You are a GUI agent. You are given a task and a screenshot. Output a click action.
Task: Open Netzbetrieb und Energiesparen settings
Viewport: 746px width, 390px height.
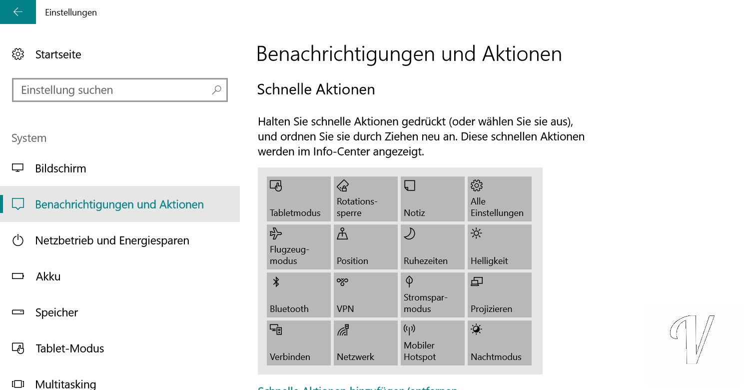coord(112,240)
